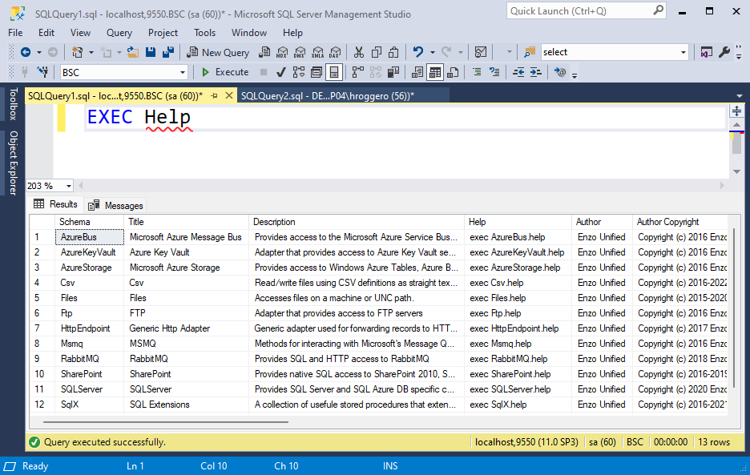Click the Copy icon

pos(377,52)
